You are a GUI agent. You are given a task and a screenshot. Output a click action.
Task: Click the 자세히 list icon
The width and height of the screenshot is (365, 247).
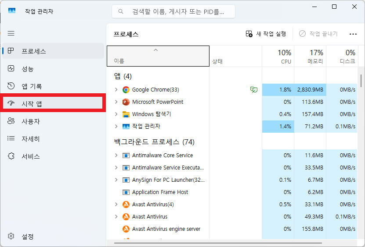pyautogui.click(x=11, y=138)
